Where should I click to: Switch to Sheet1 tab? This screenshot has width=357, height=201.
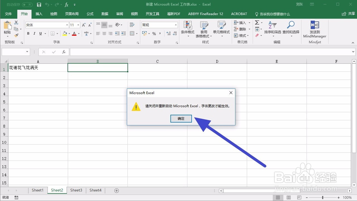(x=37, y=190)
